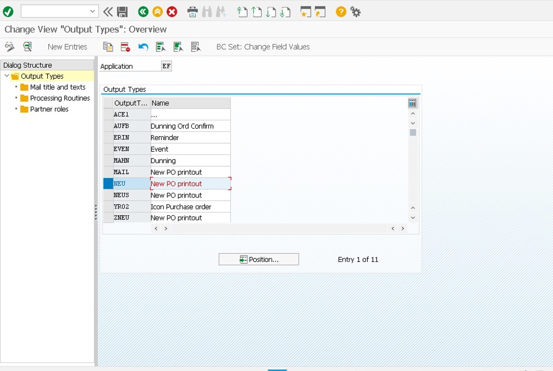Viewport: 553px width, 371px height.
Task: Click the far-right horizontal scroll right arrow
Action: [x=403, y=229]
